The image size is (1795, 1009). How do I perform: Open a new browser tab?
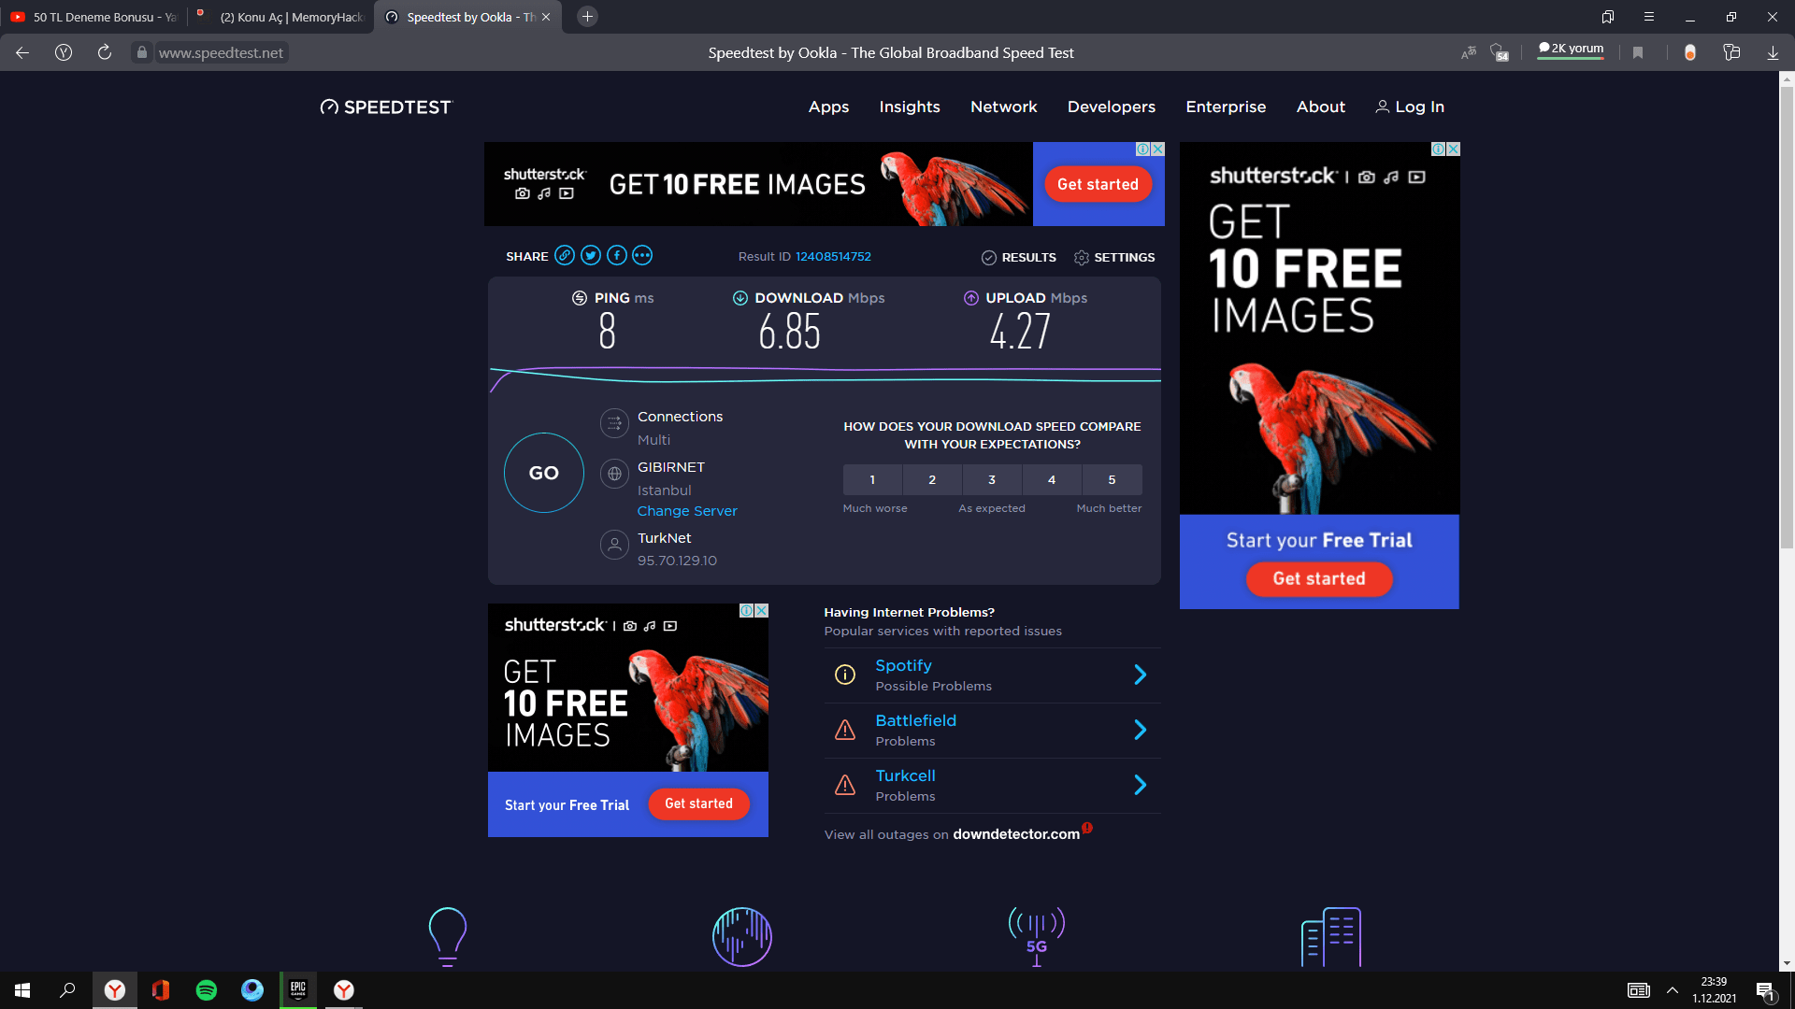(x=587, y=17)
